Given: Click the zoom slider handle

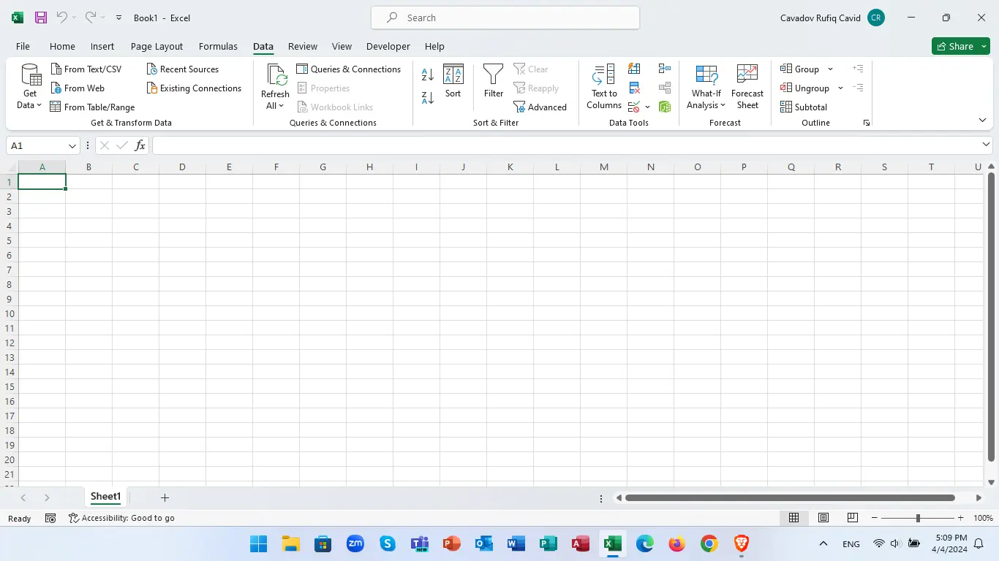Looking at the screenshot, I should tap(918, 518).
